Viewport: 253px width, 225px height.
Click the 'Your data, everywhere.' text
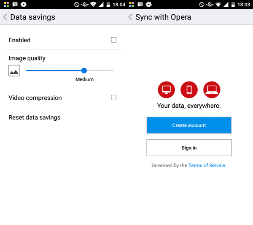(x=189, y=106)
